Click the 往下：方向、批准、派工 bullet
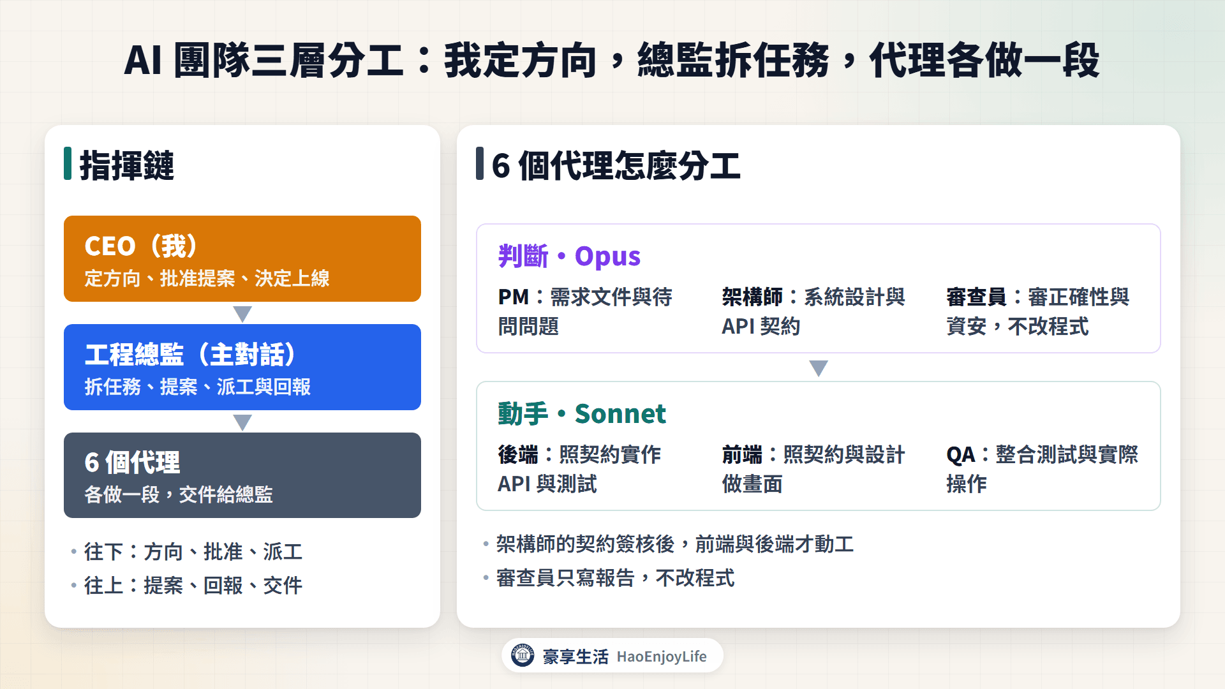This screenshot has width=1225, height=689. (x=193, y=551)
